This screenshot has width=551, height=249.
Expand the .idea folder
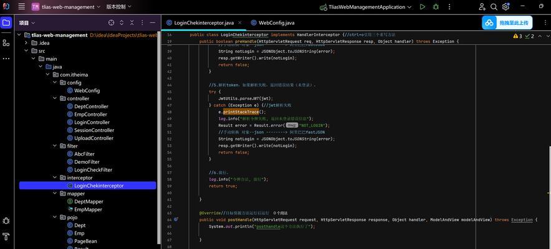[26, 43]
